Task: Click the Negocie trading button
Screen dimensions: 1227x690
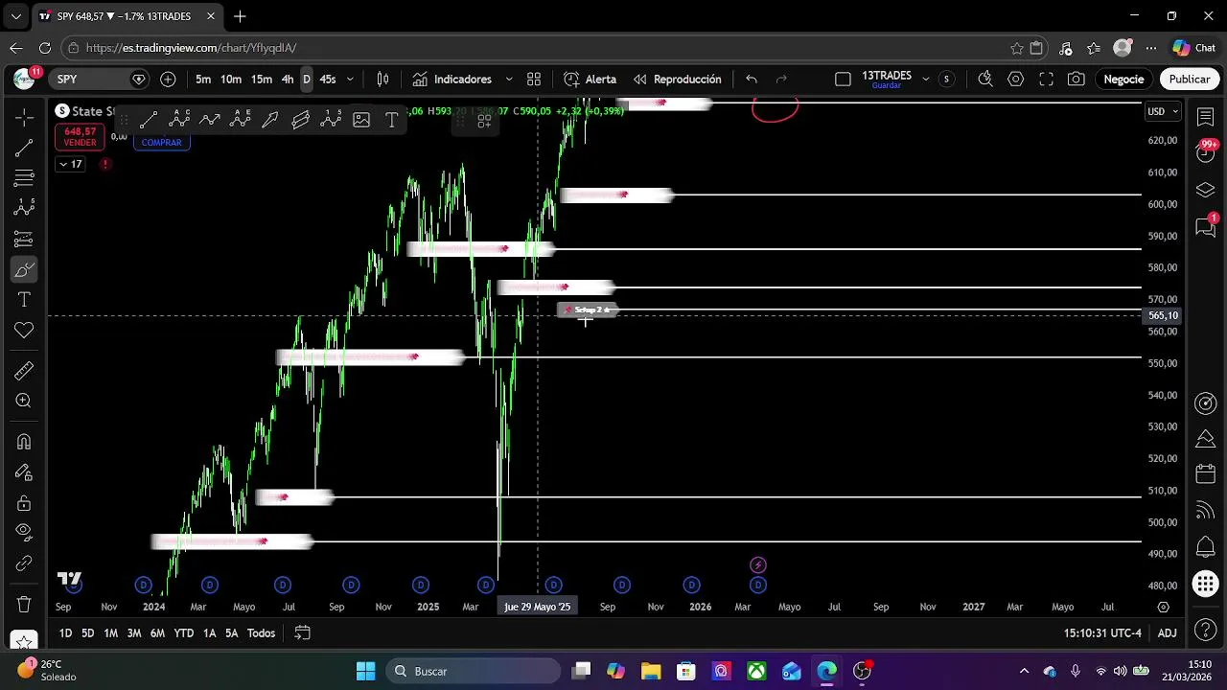Action: click(x=1123, y=80)
